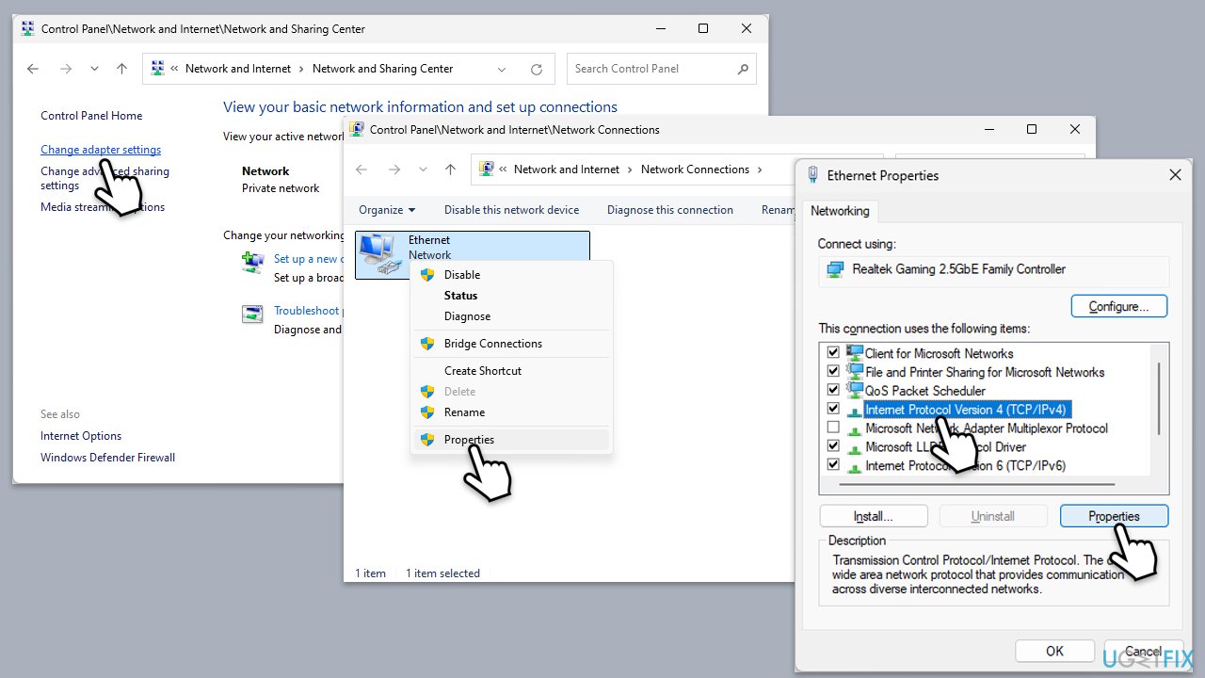Click Troubleshoot problems icon
The height and width of the screenshot is (678, 1205).
coord(252,314)
